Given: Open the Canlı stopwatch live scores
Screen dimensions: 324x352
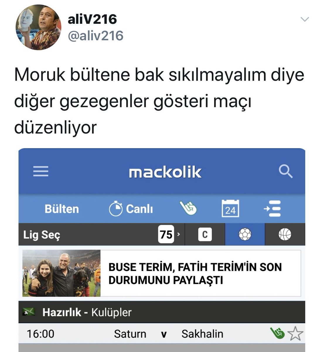Looking at the screenshot, I should 131,209.
